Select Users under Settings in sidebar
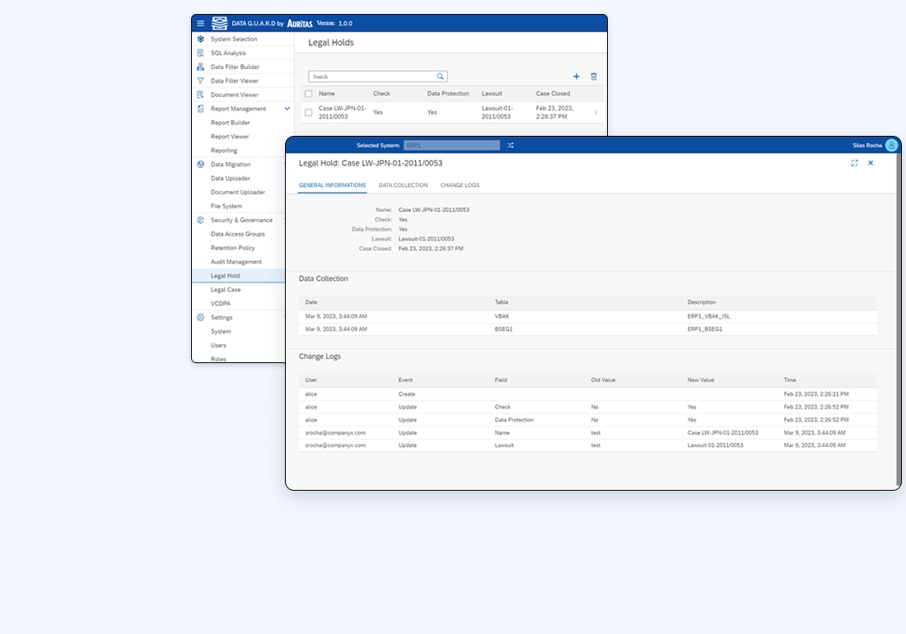 (x=218, y=345)
